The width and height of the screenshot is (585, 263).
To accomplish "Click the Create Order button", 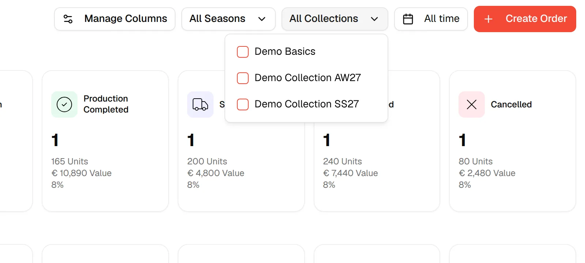I will (525, 19).
